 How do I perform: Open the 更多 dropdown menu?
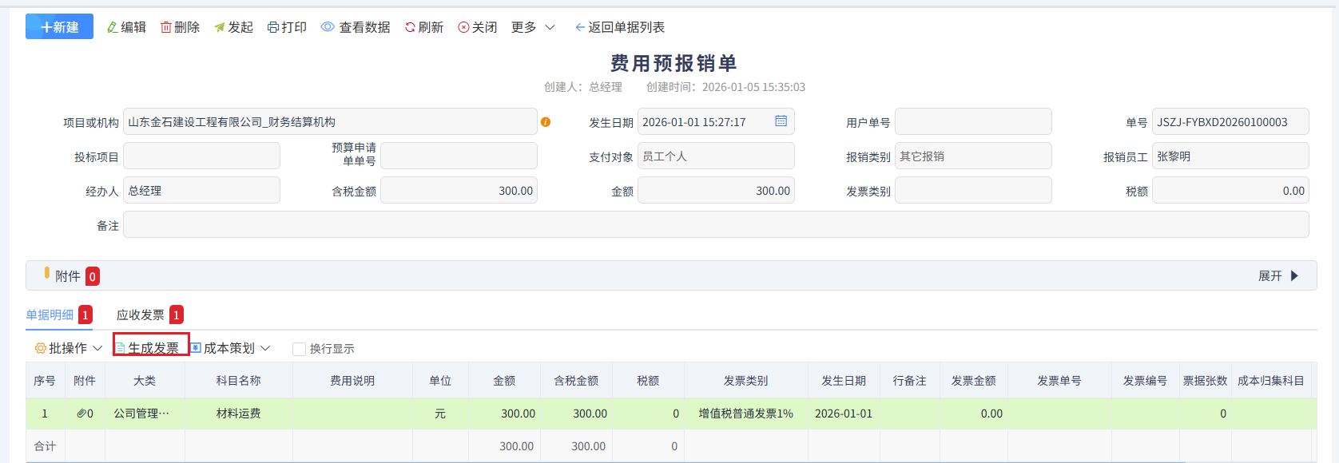tap(533, 27)
